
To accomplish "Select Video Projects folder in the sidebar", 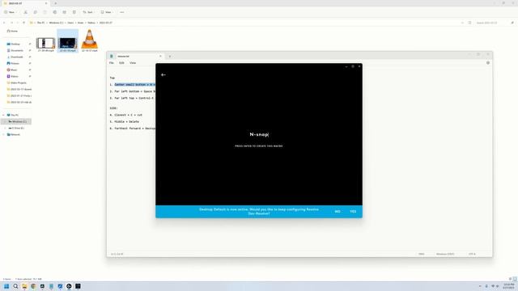I will pyautogui.click(x=18, y=82).
